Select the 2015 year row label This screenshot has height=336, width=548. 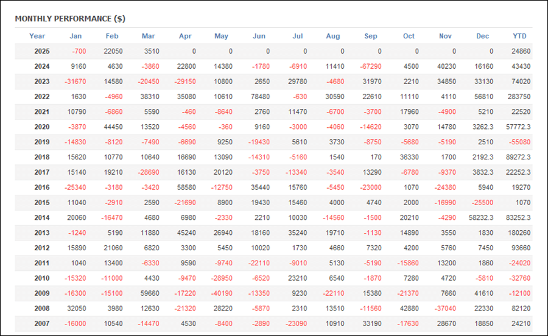(x=42, y=203)
